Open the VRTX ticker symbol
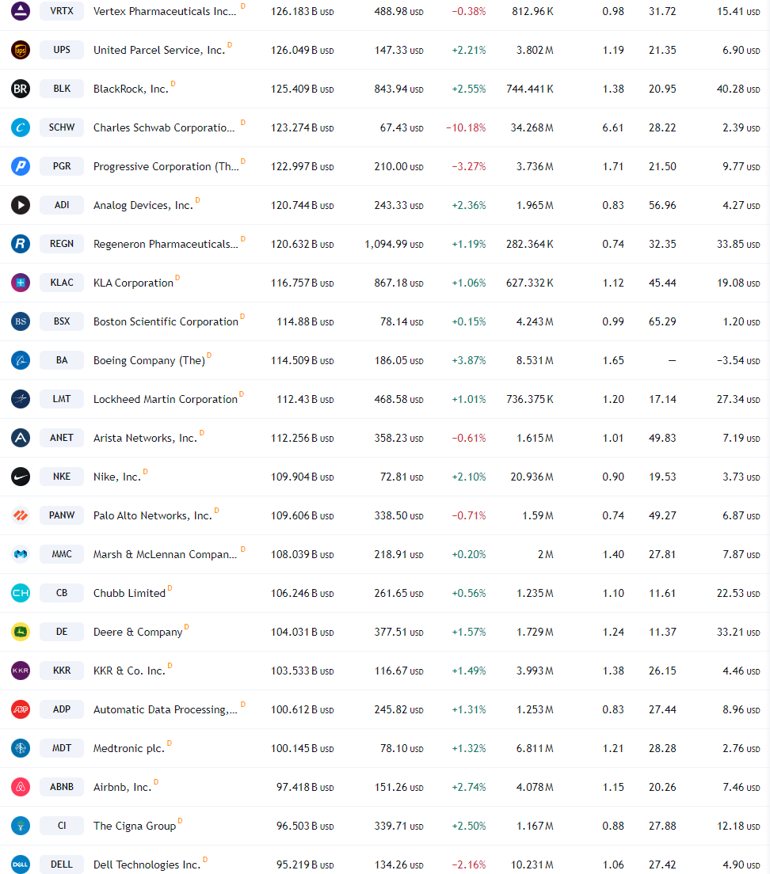The width and height of the screenshot is (770, 874). coord(62,10)
